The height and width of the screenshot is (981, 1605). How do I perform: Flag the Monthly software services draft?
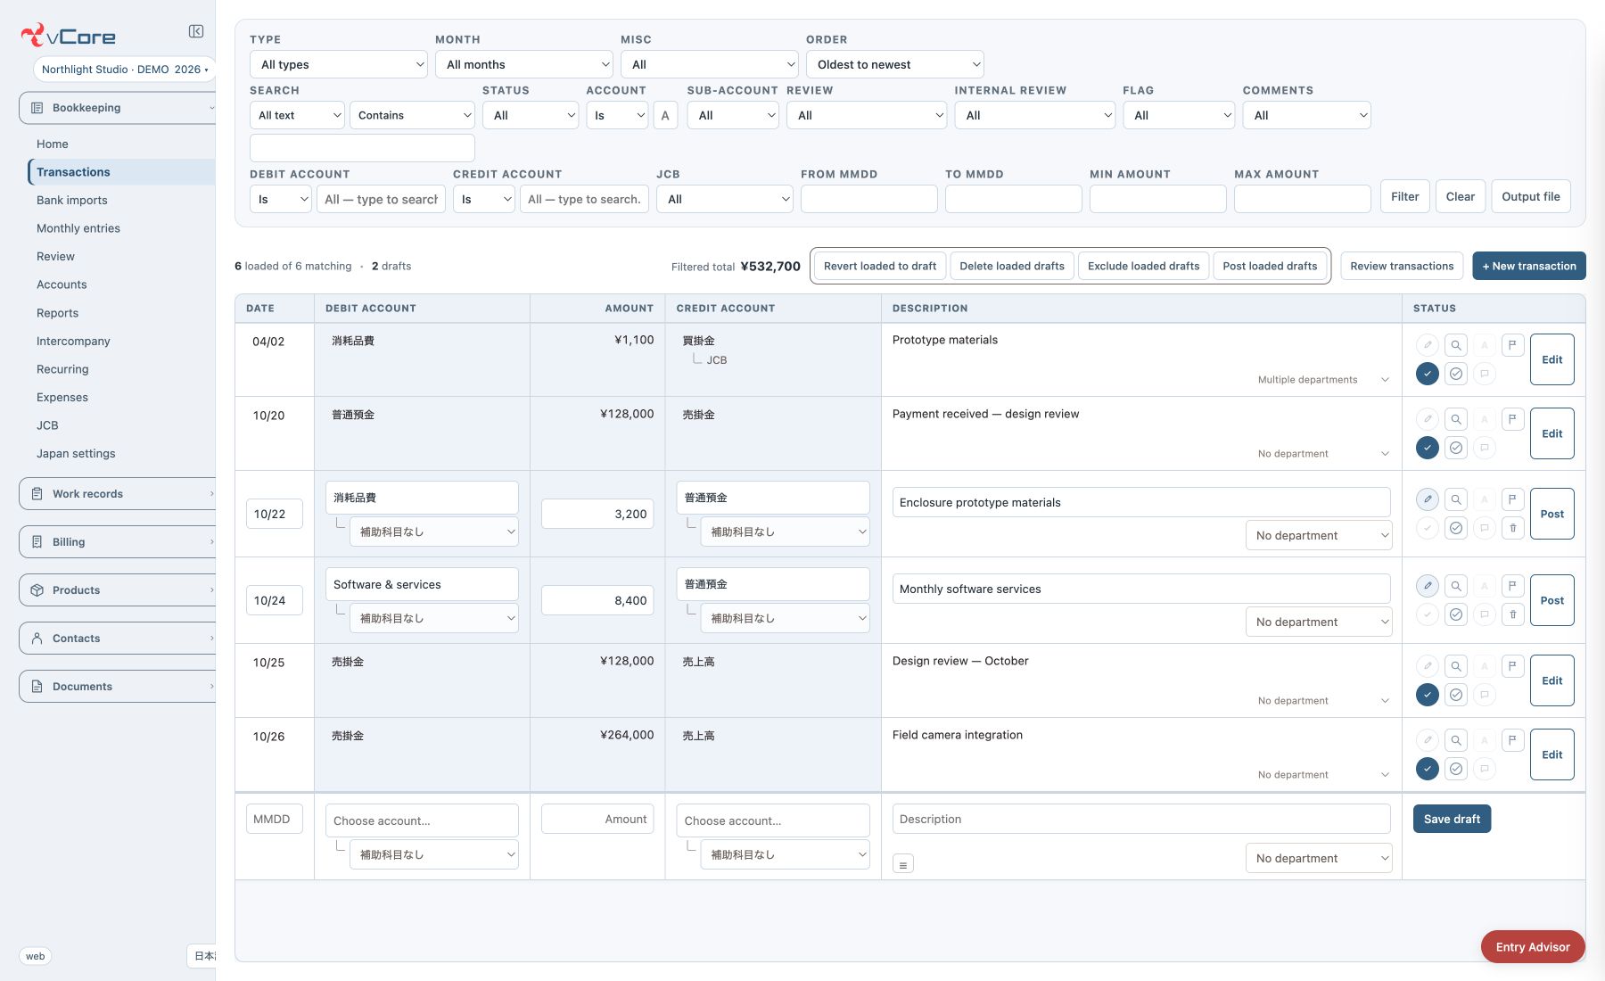pyautogui.click(x=1512, y=586)
